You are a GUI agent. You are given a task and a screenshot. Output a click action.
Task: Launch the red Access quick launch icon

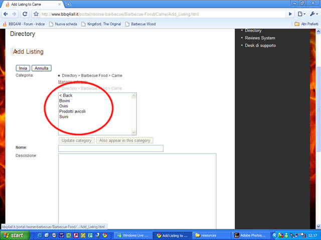point(76,235)
